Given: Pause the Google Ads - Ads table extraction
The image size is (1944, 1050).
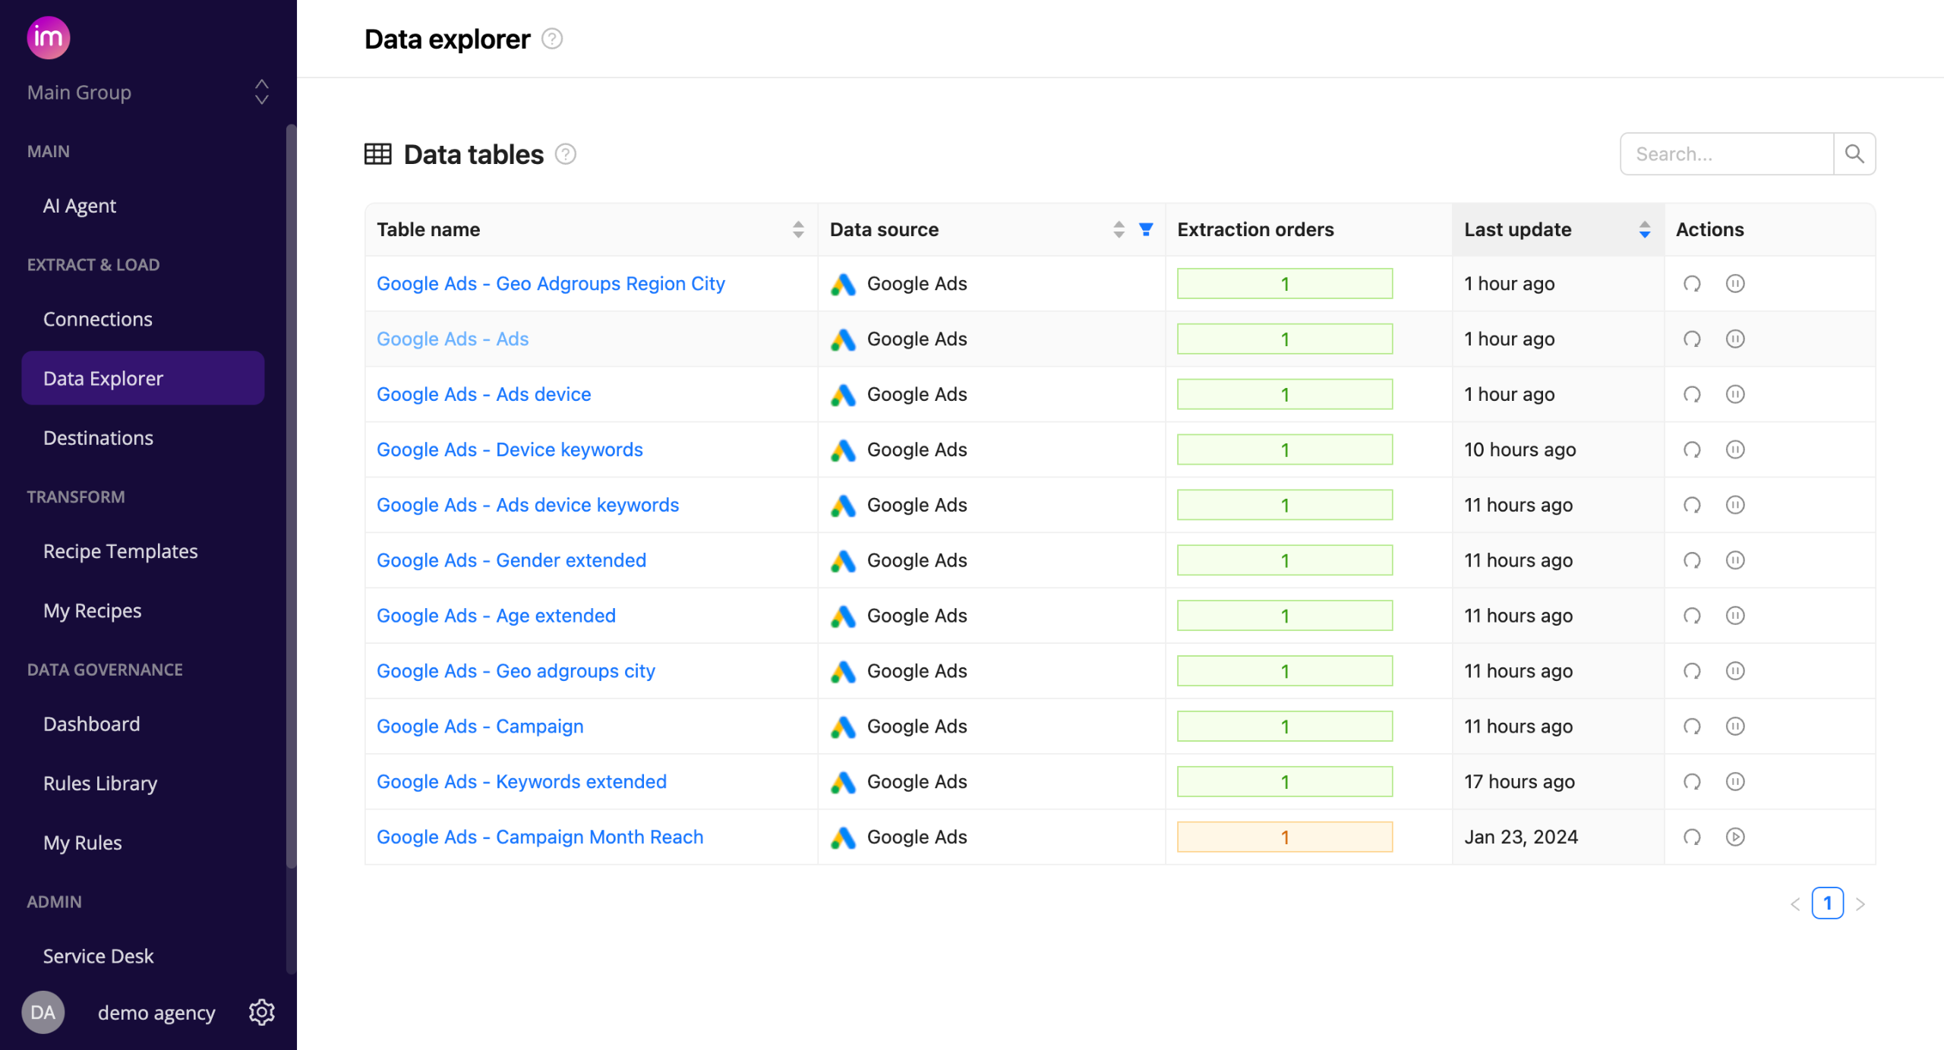Looking at the screenshot, I should 1735,339.
